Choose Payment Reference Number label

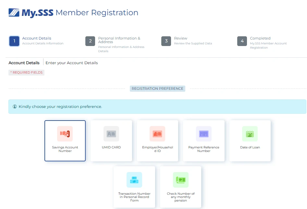[x=203, y=149]
